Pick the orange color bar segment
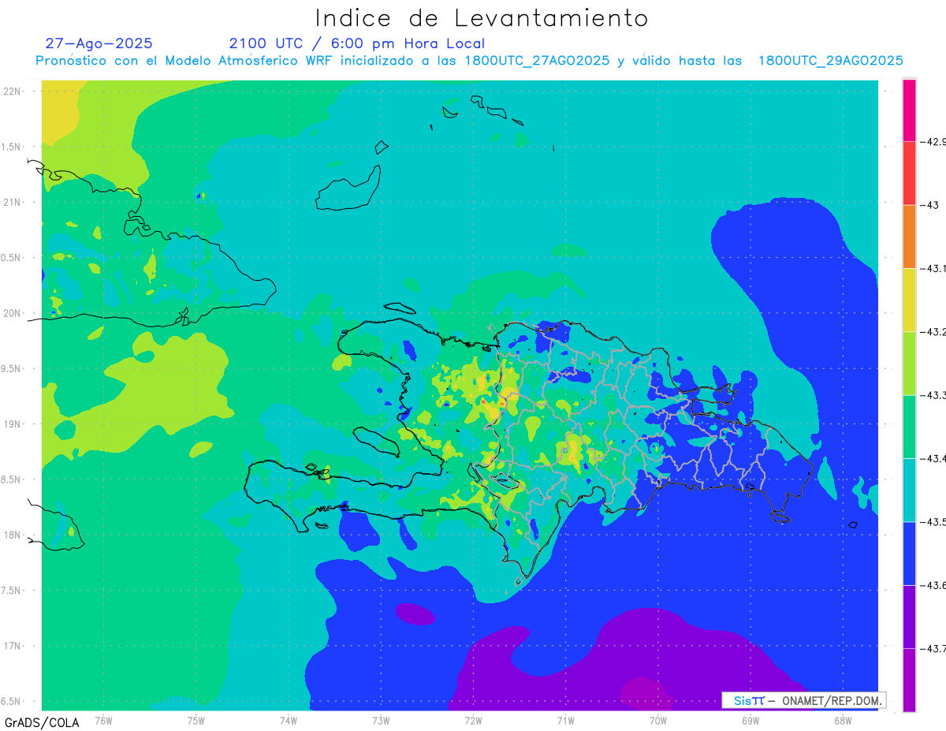946x731 pixels. pos(909,237)
